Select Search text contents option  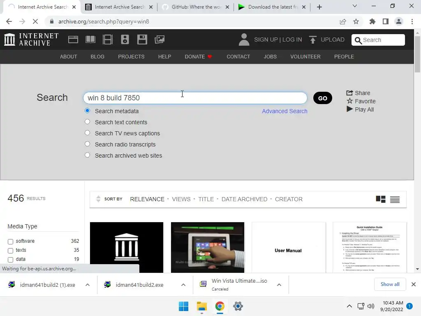coord(87,122)
